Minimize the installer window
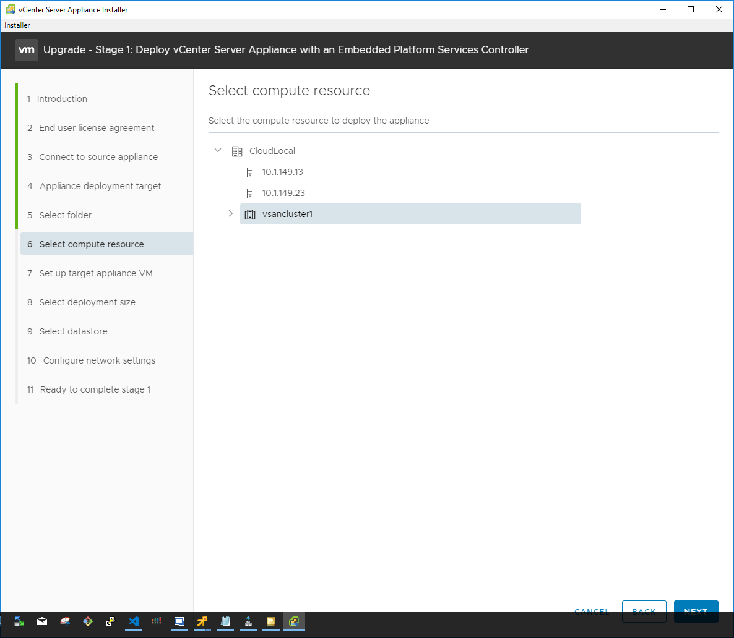Image resolution: width=734 pixels, height=638 pixels. point(662,9)
